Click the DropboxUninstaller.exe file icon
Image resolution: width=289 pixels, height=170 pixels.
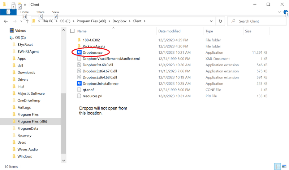click(x=80, y=84)
